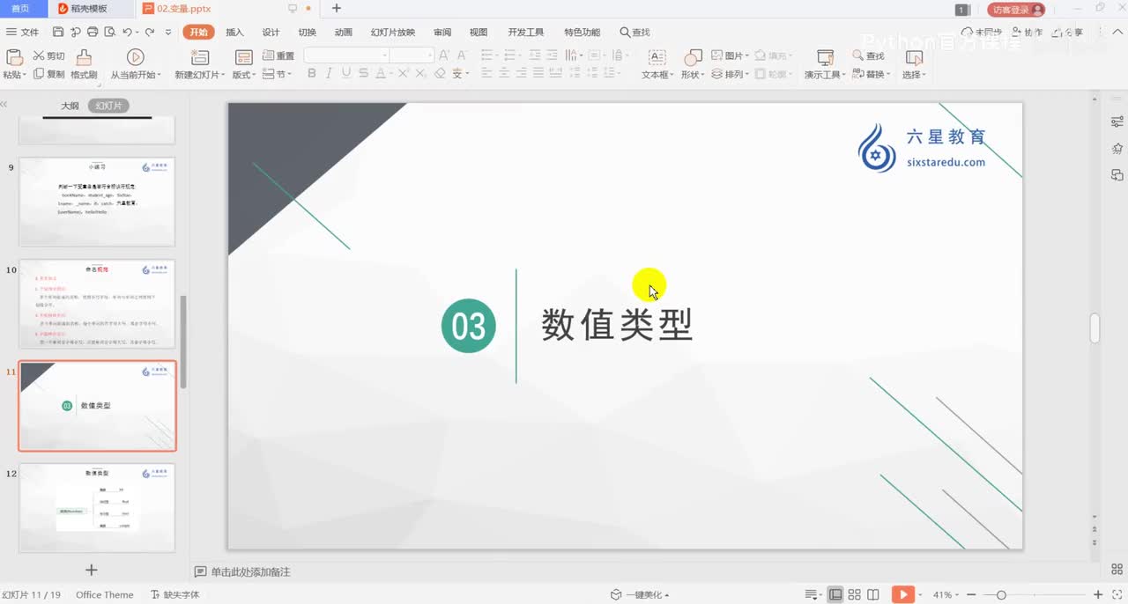Open the 审阅 Review tab
This screenshot has height=604, width=1128.
442,32
